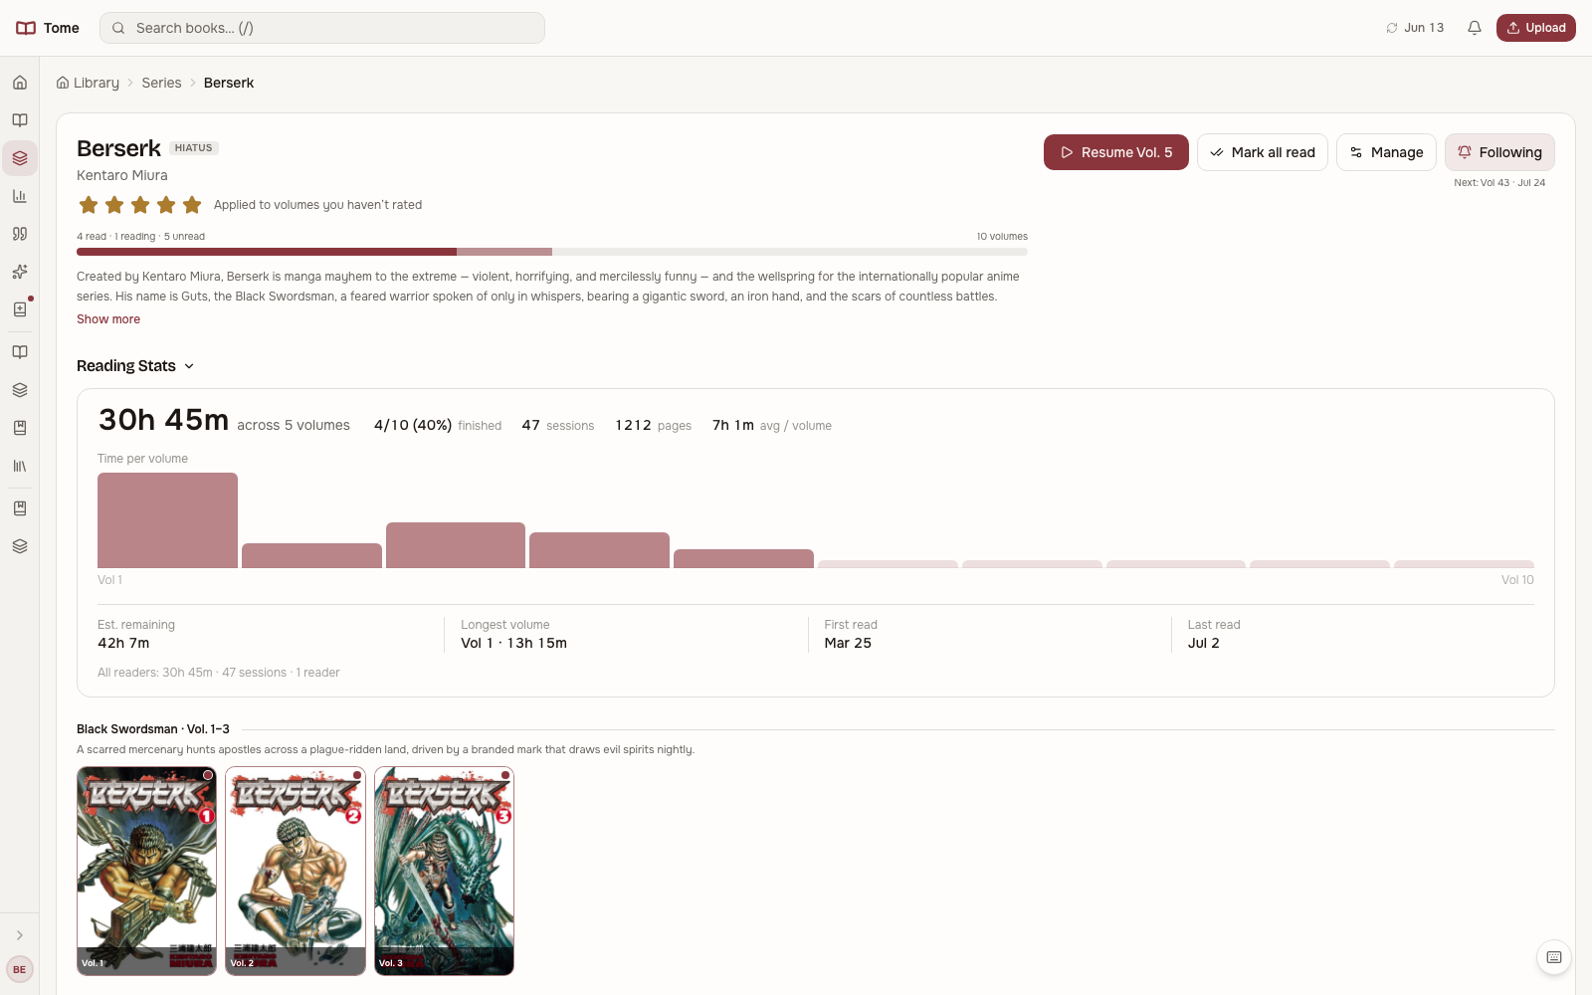Open the bar chart statistics icon
The image size is (1592, 995).
20,196
